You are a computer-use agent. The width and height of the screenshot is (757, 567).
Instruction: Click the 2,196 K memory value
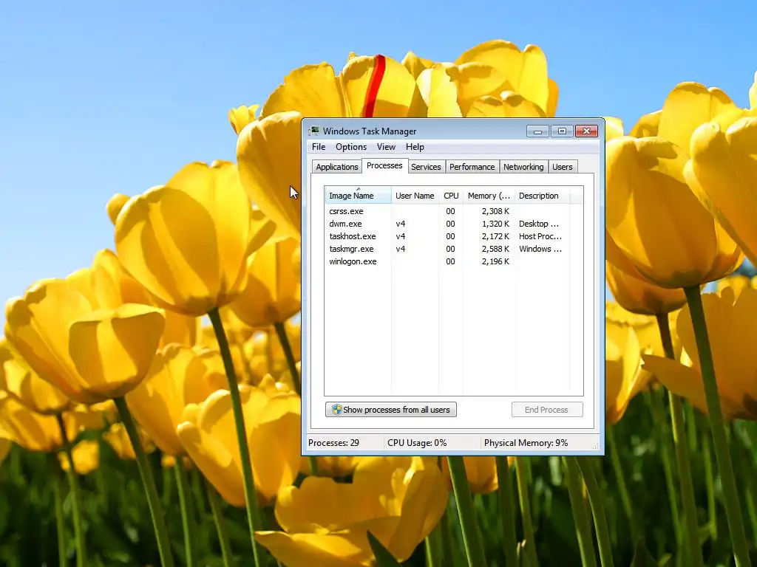(x=495, y=261)
